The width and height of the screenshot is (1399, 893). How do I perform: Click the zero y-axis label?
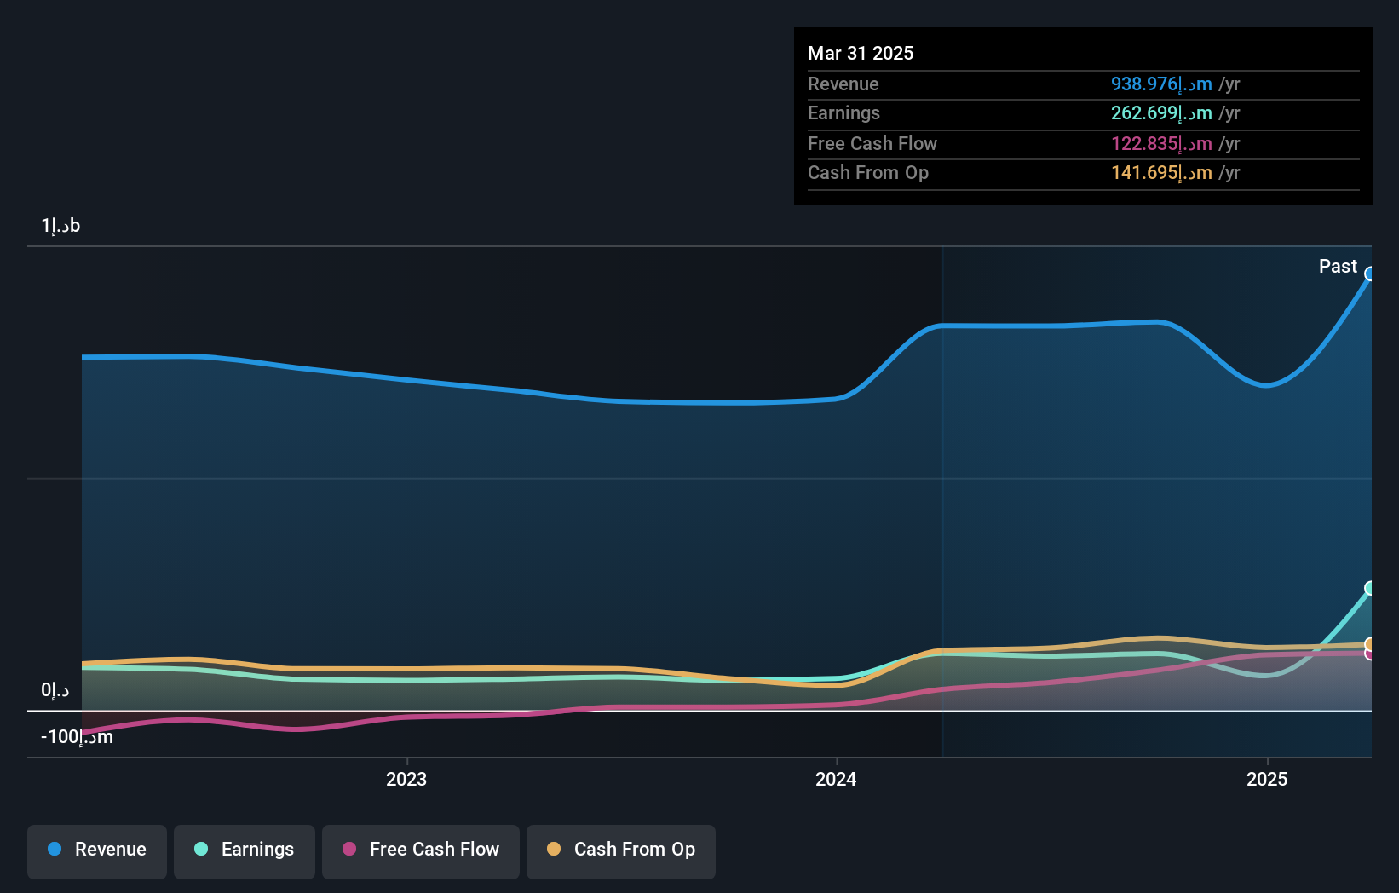click(x=55, y=689)
